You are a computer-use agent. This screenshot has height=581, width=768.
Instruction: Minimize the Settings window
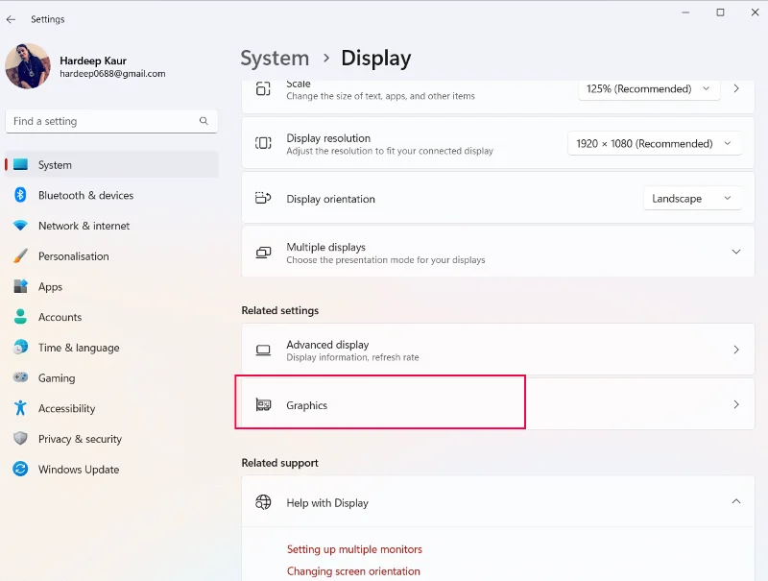[x=685, y=12]
